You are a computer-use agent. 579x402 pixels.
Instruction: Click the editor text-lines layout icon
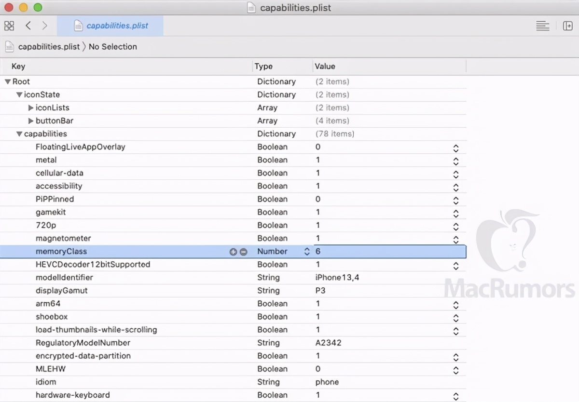coord(543,26)
